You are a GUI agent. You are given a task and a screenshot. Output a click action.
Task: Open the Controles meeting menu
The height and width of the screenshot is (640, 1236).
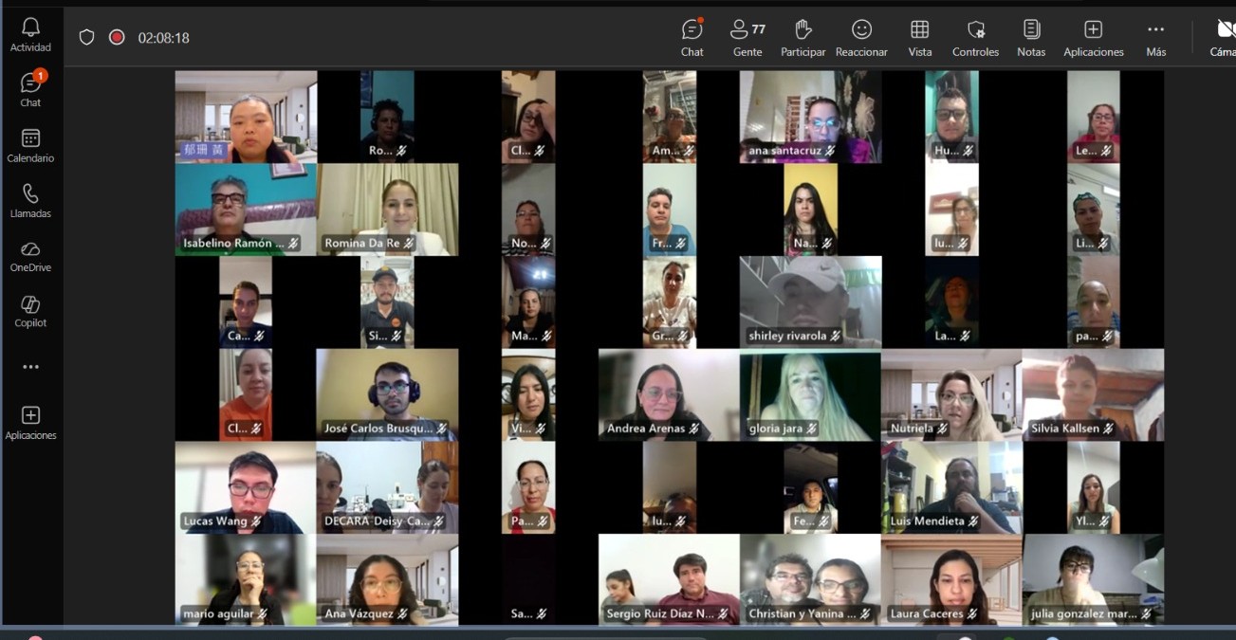click(x=975, y=37)
